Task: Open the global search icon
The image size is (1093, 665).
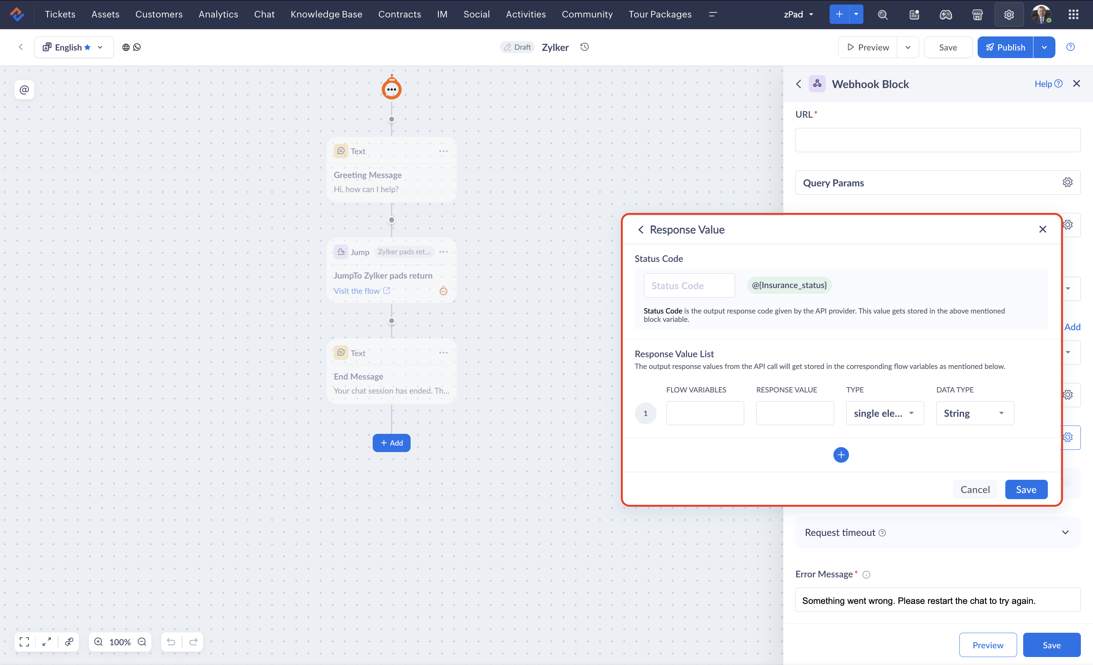Action: pyautogui.click(x=883, y=15)
